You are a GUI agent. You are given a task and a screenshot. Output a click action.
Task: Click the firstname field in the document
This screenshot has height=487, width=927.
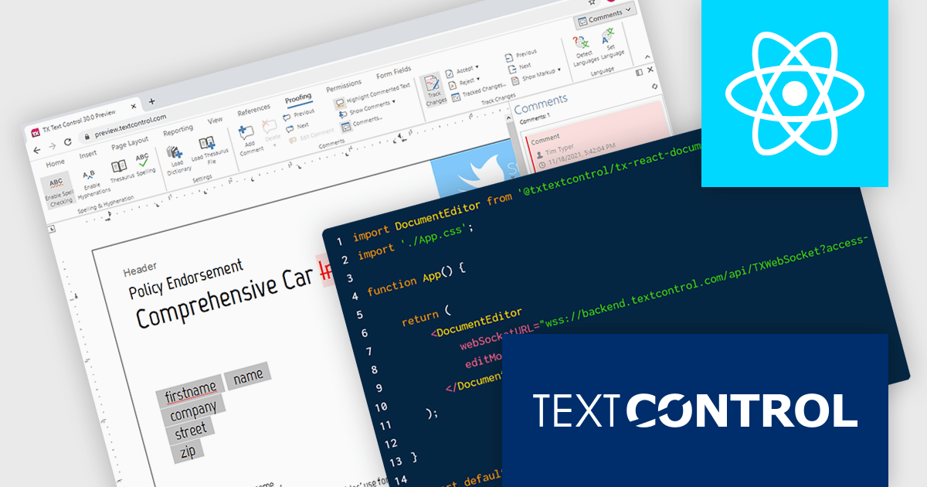(x=192, y=392)
